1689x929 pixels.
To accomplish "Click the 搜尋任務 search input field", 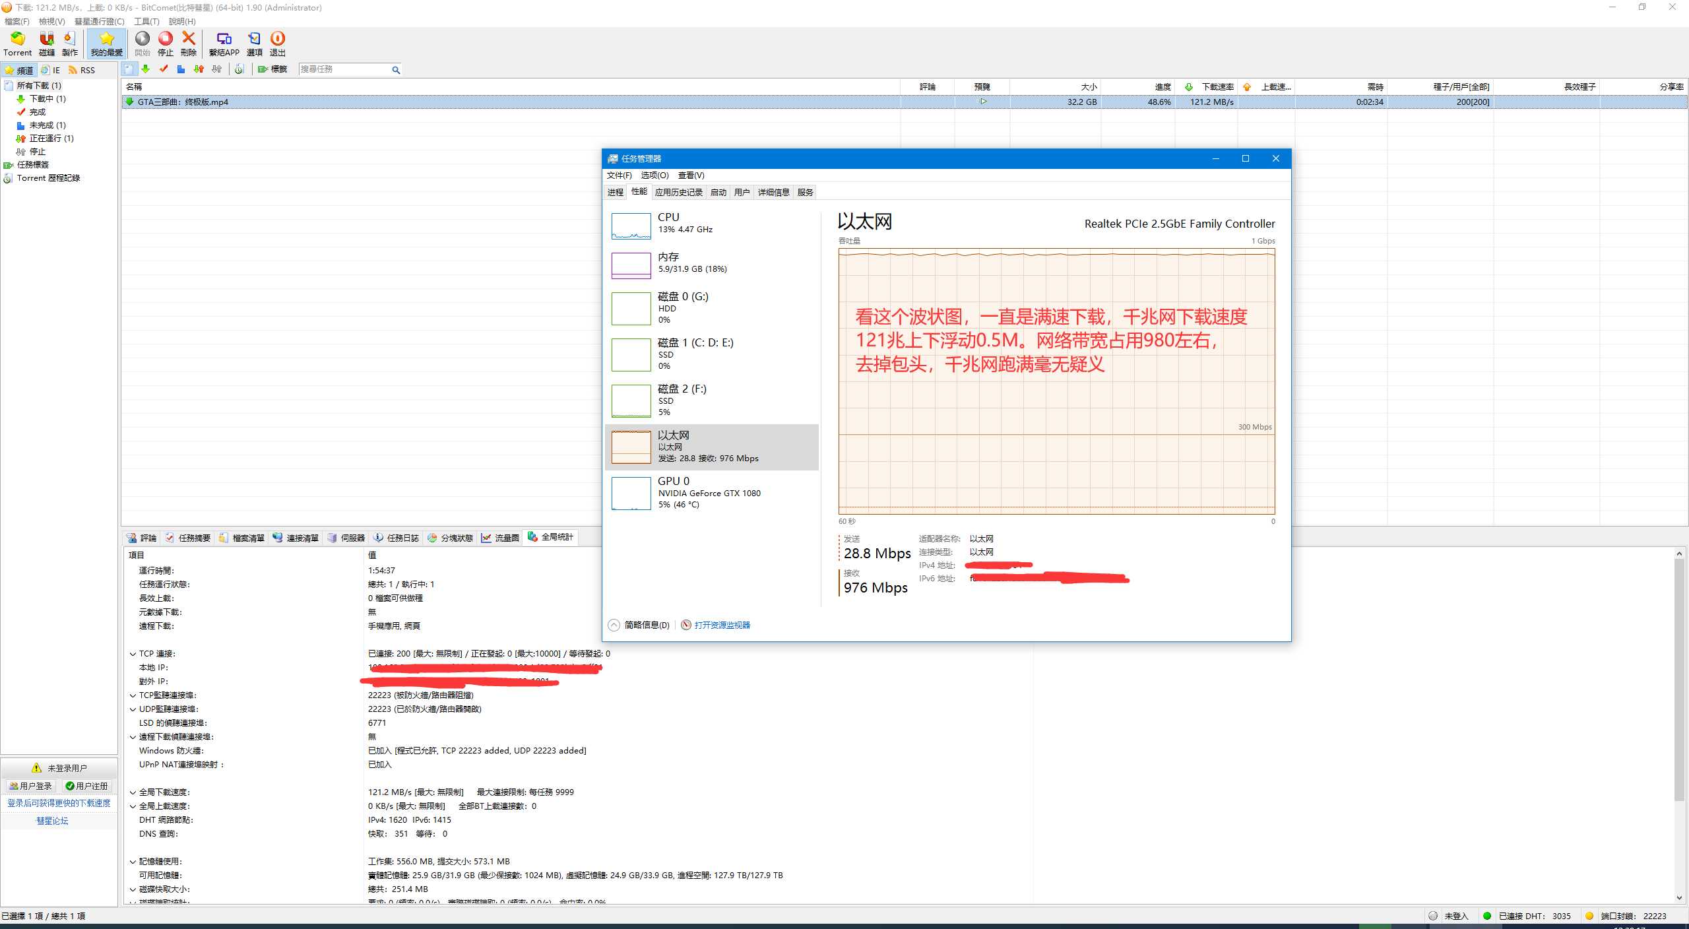I will (344, 69).
